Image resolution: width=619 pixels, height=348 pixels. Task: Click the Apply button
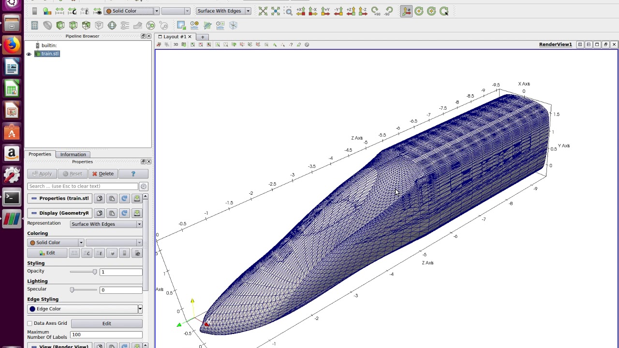point(42,174)
